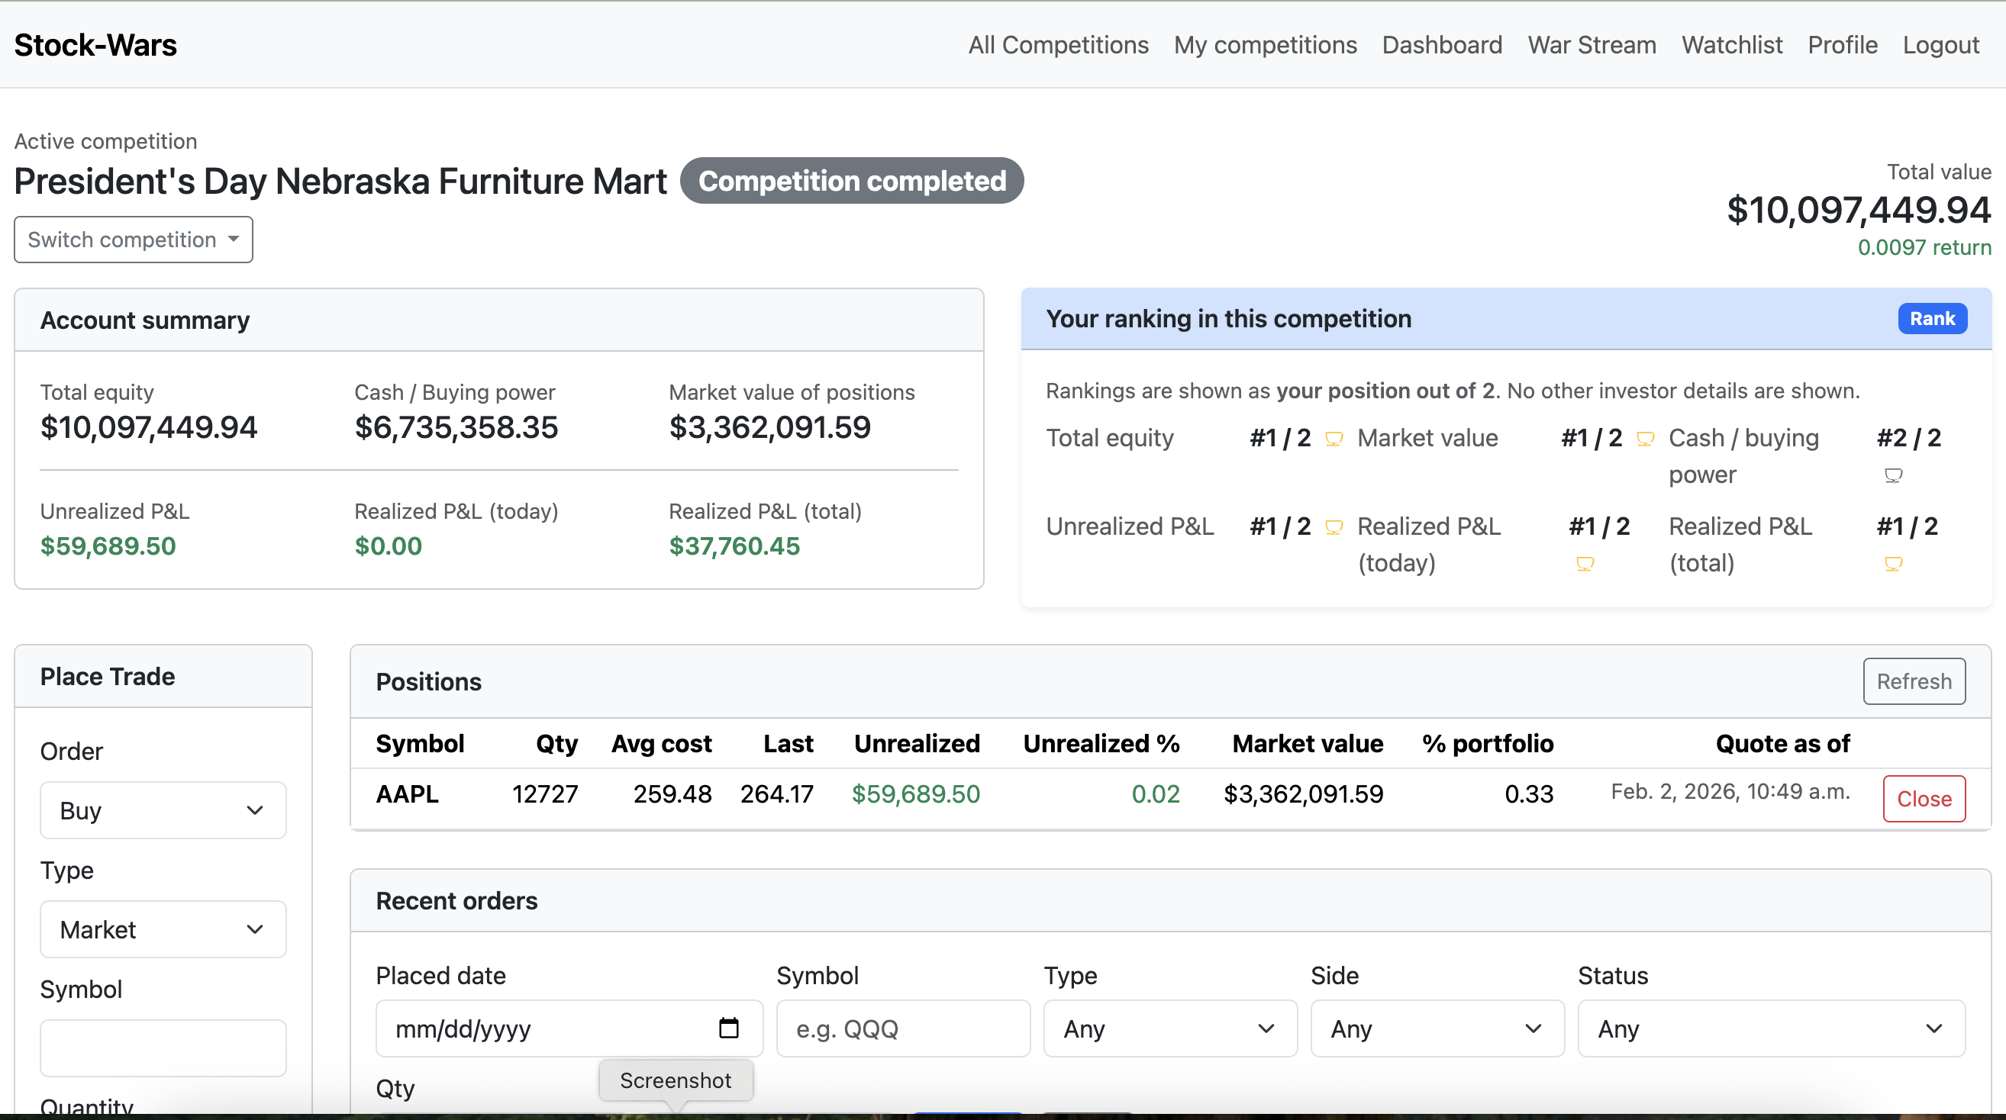Click the Refresh button in Positions panel
The width and height of the screenshot is (2006, 1120).
(1914, 681)
